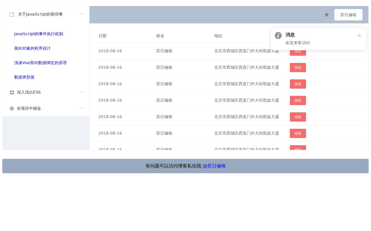Click name 苏日俪格 in second table row
371x231 pixels.
164,67
